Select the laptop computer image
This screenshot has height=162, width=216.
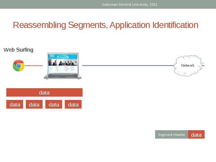click(63, 66)
